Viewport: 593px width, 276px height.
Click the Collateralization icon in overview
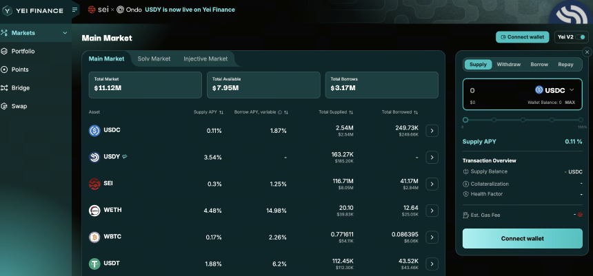point(465,184)
